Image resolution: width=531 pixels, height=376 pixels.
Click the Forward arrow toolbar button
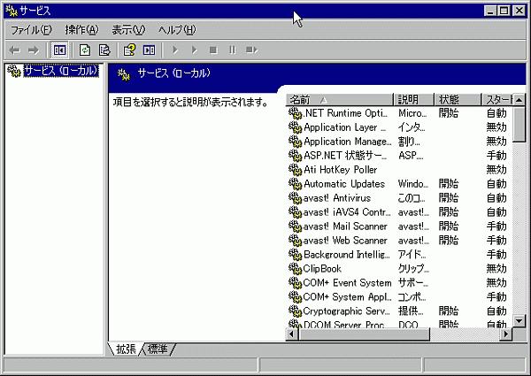[x=34, y=50]
